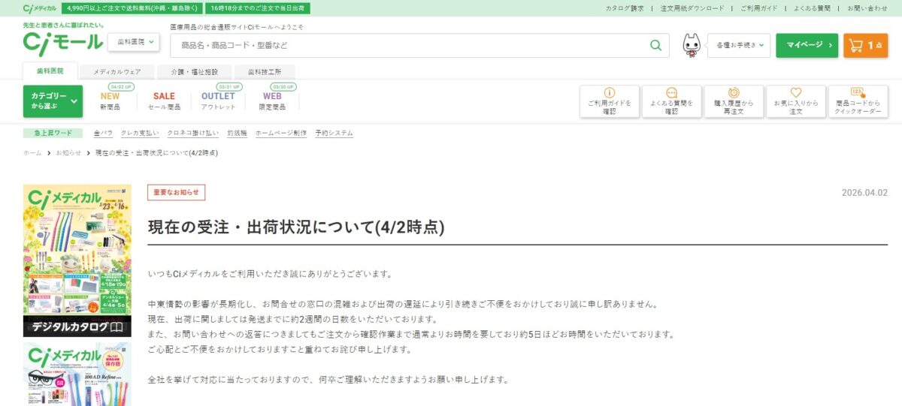Open よくある質問を確認 chat button

(x=671, y=101)
